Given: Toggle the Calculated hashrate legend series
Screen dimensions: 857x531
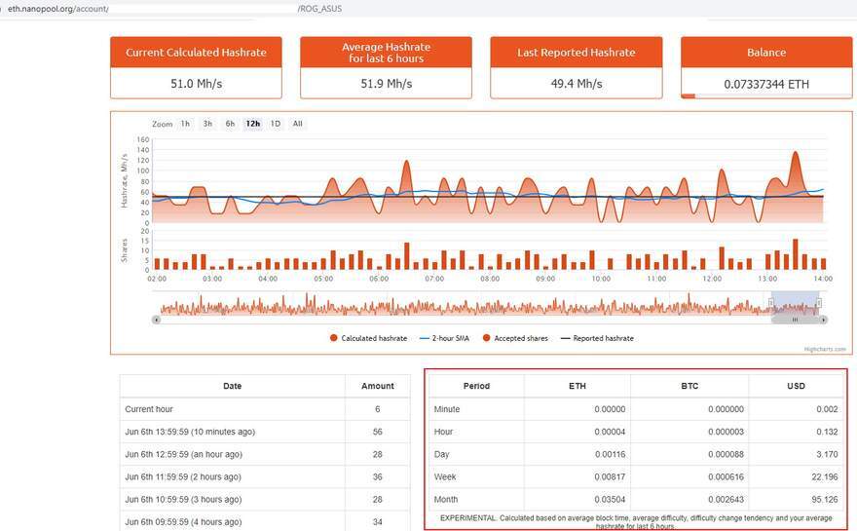Looking at the screenshot, I should pos(368,338).
